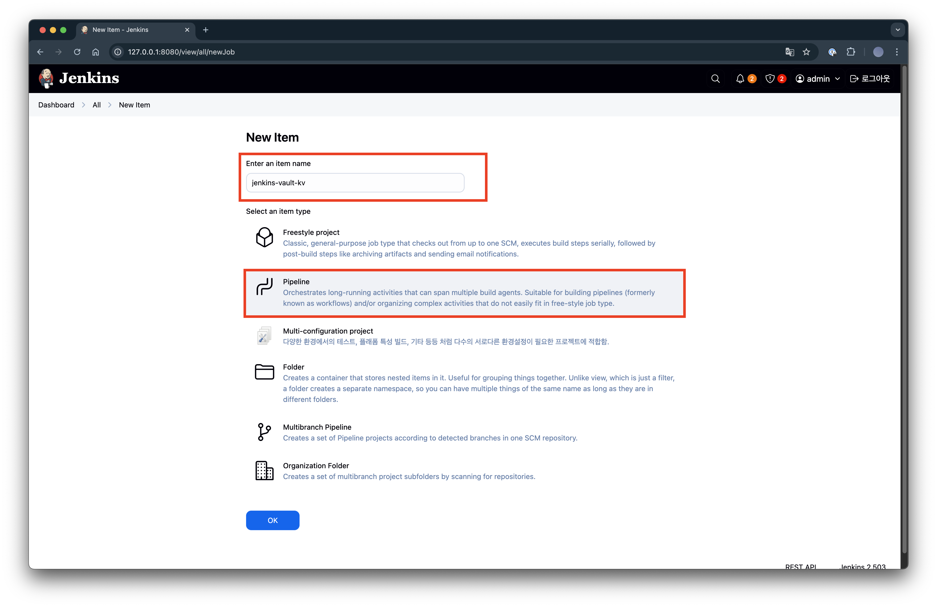937x607 pixels.
Task: Click the Multibranch Pipeline branch icon
Action: click(264, 432)
